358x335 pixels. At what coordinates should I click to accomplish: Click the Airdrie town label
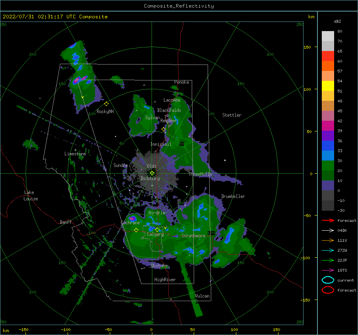point(157,213)
